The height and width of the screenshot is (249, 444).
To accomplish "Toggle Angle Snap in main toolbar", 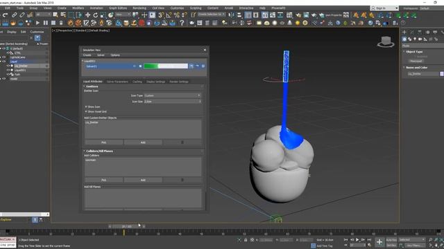I will (169, 15).
